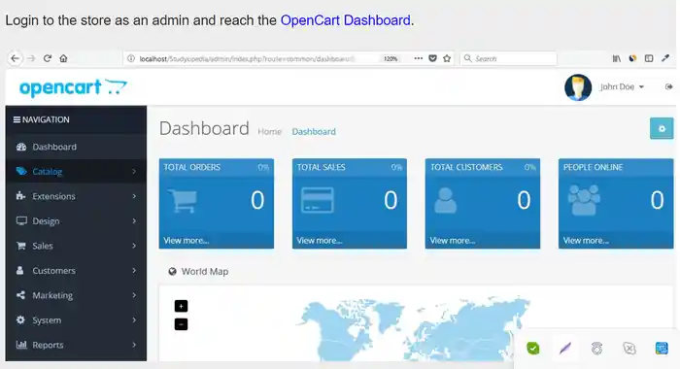Bookmark this page with the star icon
680x369 pixels.
(x=447, y=58)
